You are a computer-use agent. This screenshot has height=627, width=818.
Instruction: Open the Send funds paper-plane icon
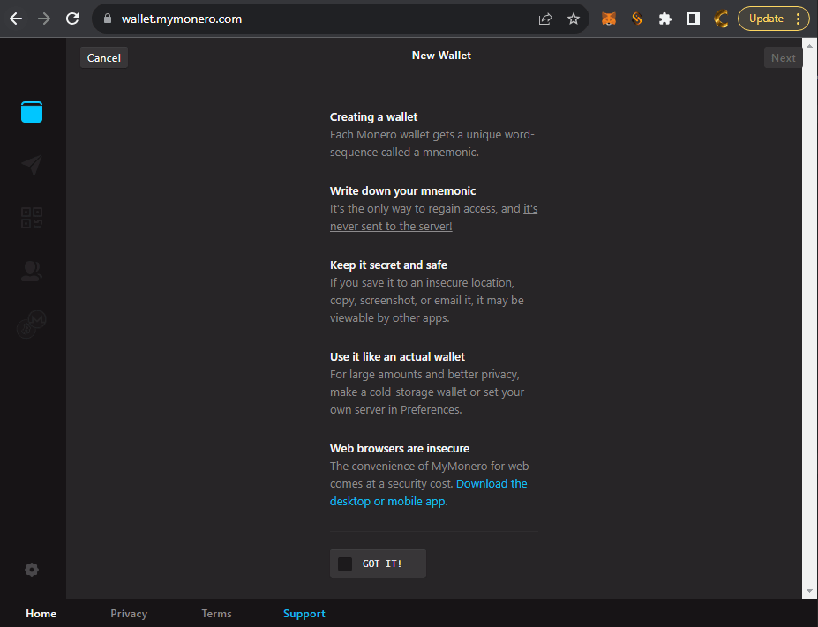point(32,165)
